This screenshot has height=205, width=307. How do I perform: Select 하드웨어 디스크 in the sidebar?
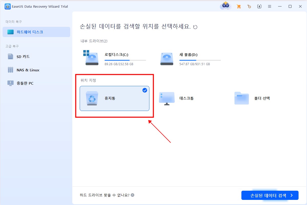click(x=36, y=32)
